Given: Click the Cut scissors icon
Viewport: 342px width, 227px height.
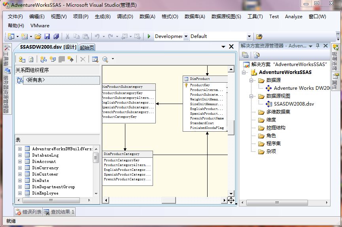Looking at the screenshot, I should [67, 36].
